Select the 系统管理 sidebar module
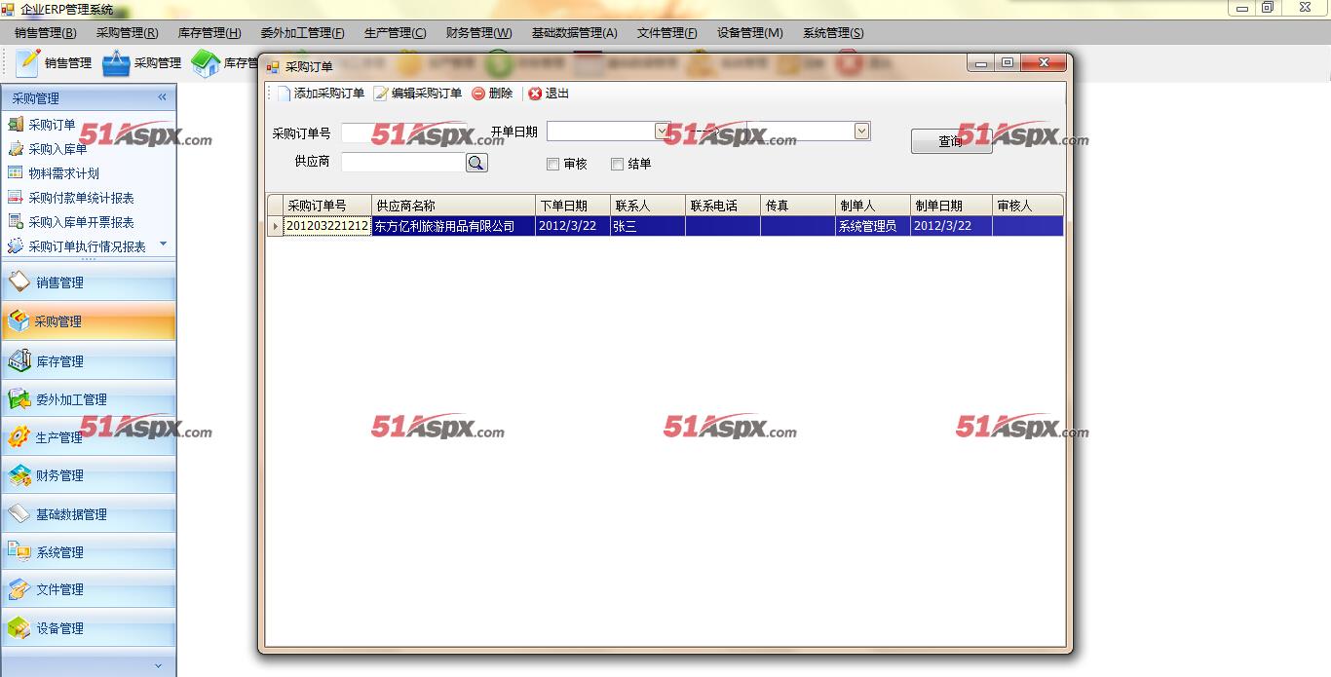 (88, 552)
